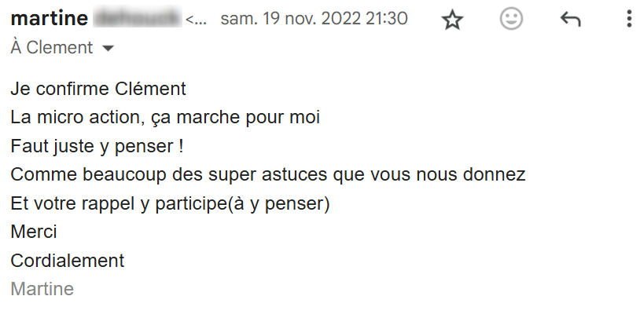Click the line mentioning super astuces
Image resolution: width=640 pixels, height=318 pixels.
click(x=267, y=174)
